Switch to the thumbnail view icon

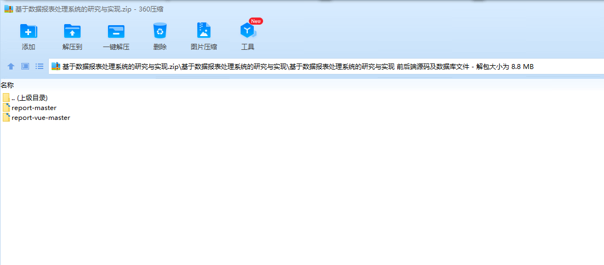point(25,66)
